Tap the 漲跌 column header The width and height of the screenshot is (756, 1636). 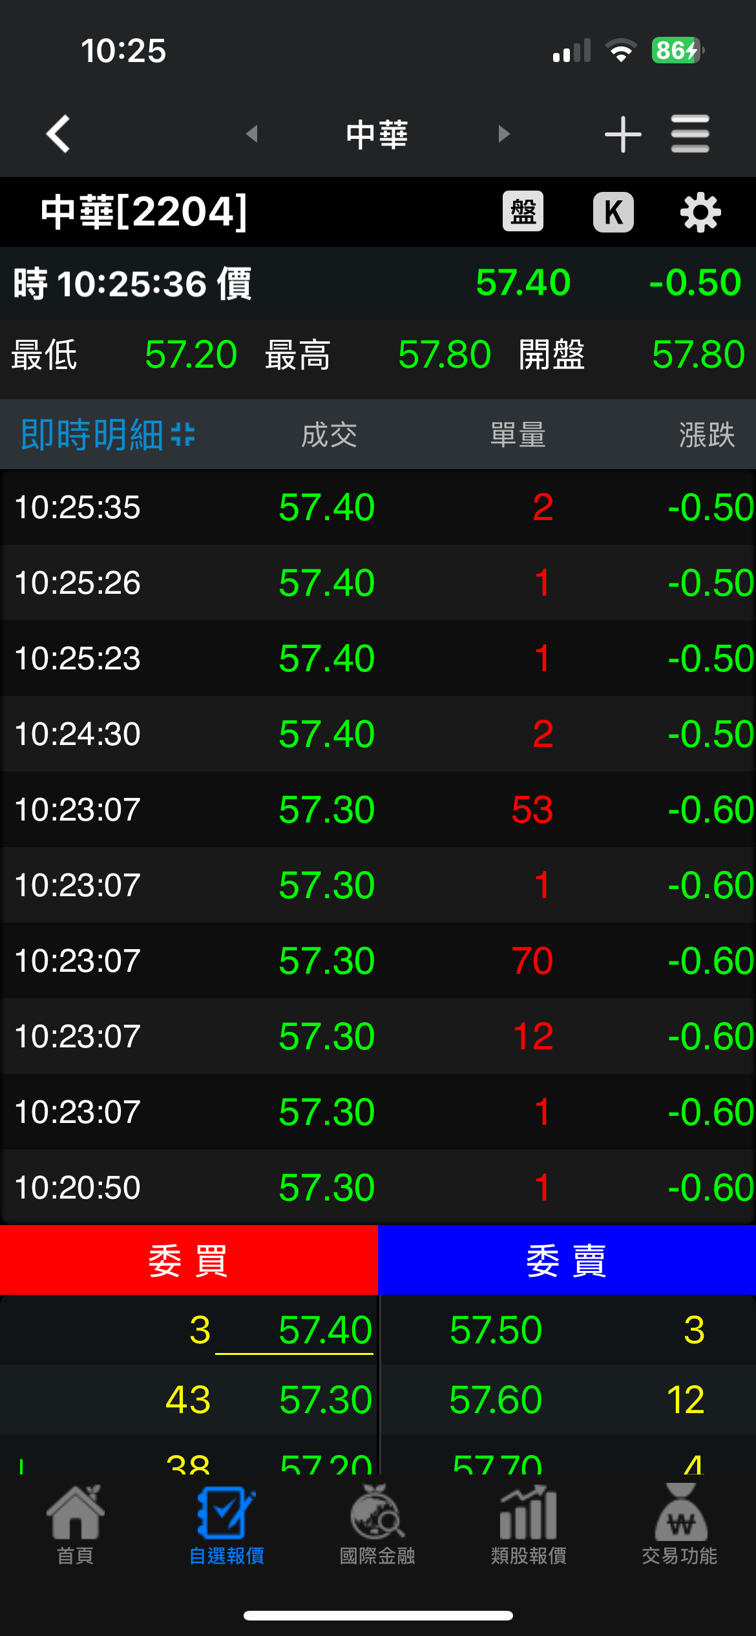(x=707, y=435)
